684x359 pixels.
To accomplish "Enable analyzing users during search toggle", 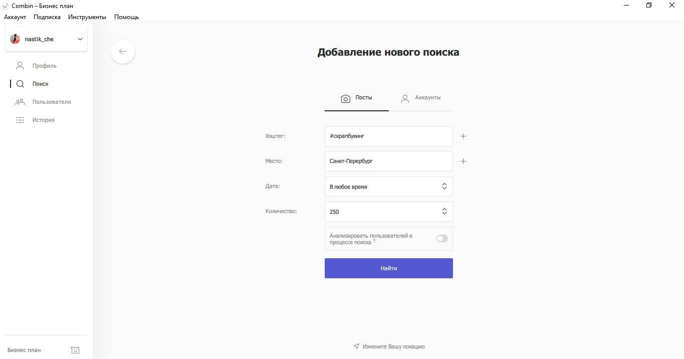I will (x=442, y=239).
